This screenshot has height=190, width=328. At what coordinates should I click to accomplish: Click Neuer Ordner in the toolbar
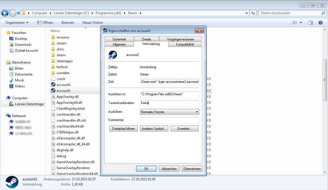click(93, 23)
